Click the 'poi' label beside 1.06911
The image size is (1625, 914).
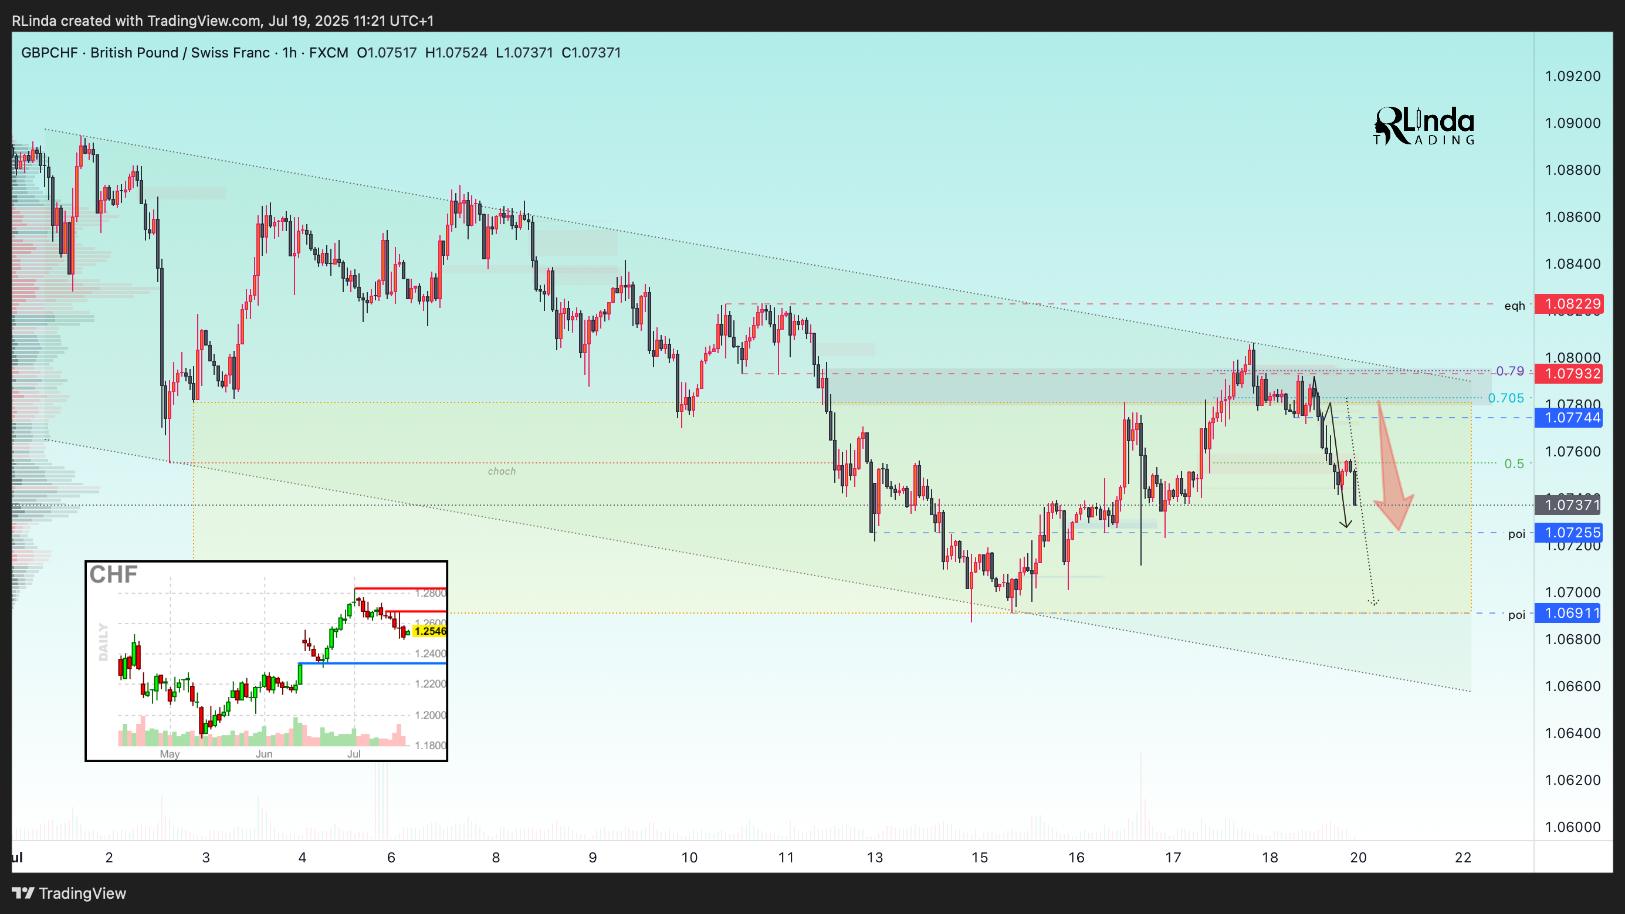click(1516, 615)
